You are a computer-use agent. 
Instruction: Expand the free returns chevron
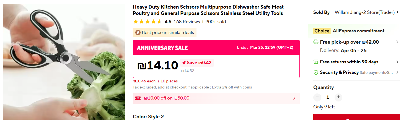[x=397, y=62]
